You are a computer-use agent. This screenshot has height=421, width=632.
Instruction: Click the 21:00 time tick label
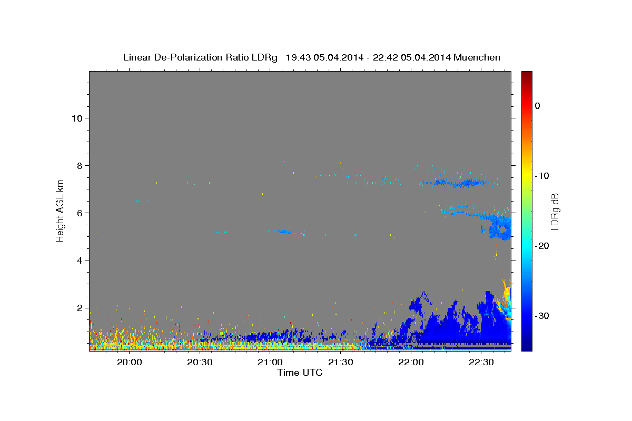pyautogui.click(x=270, y=363)
